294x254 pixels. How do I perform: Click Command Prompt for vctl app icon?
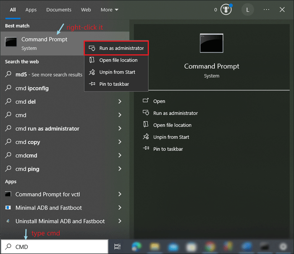tap(8, 194)
